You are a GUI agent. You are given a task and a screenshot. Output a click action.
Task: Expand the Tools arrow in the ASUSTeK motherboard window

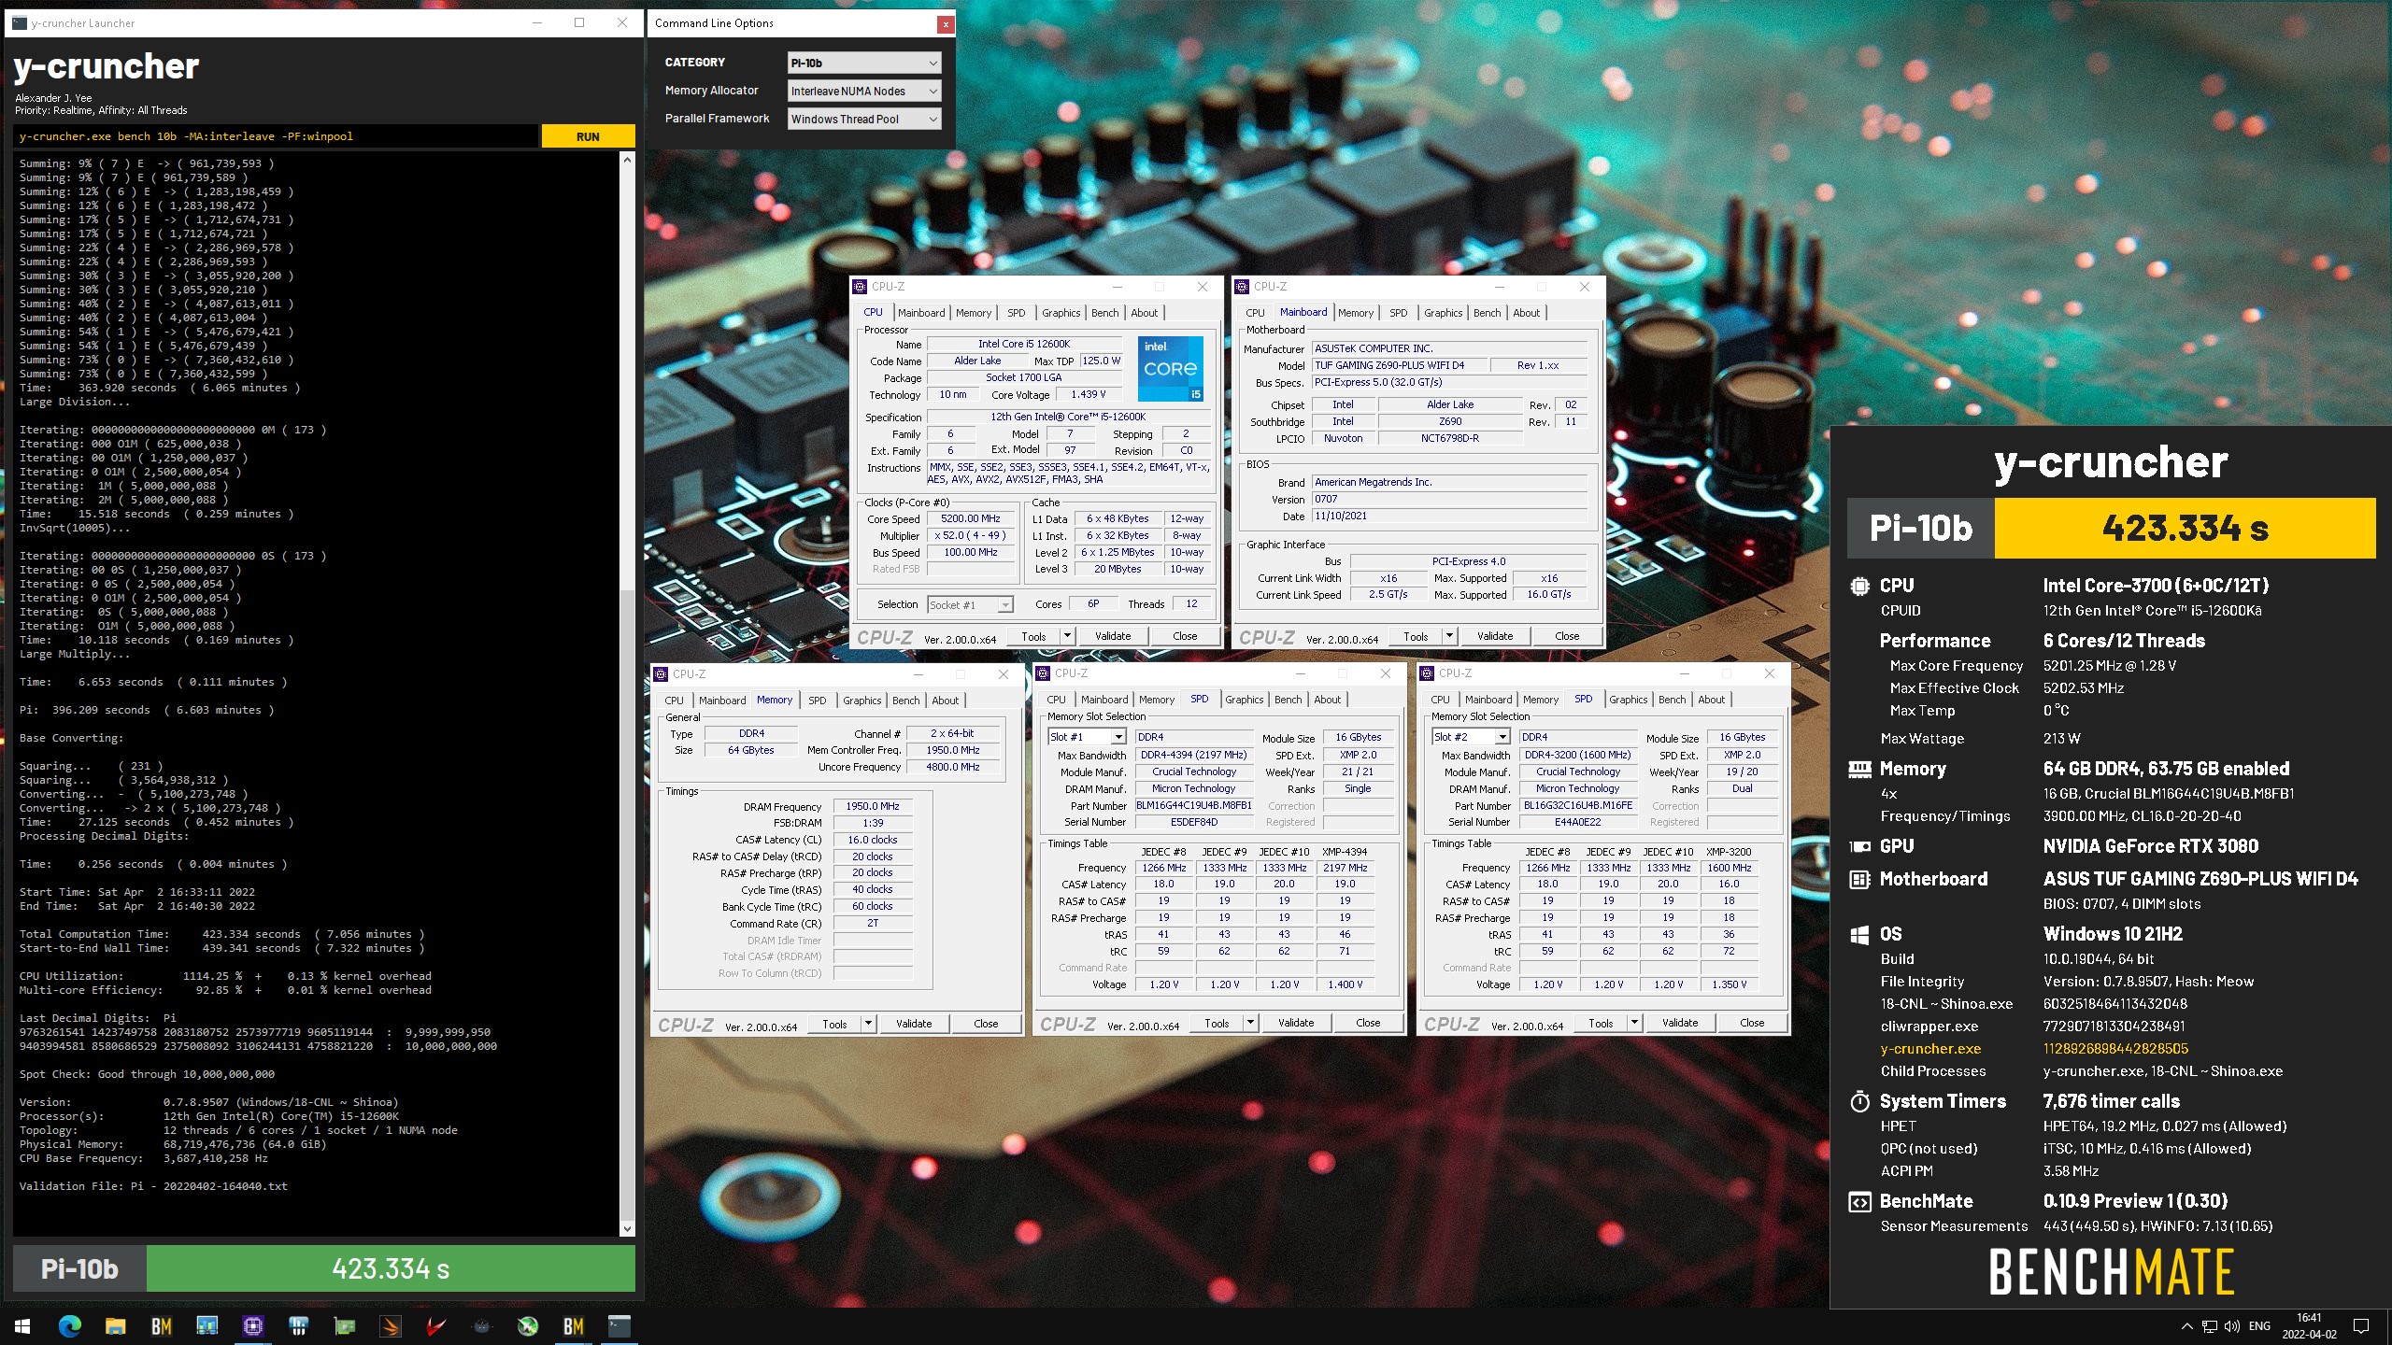tap(1449, 636)
